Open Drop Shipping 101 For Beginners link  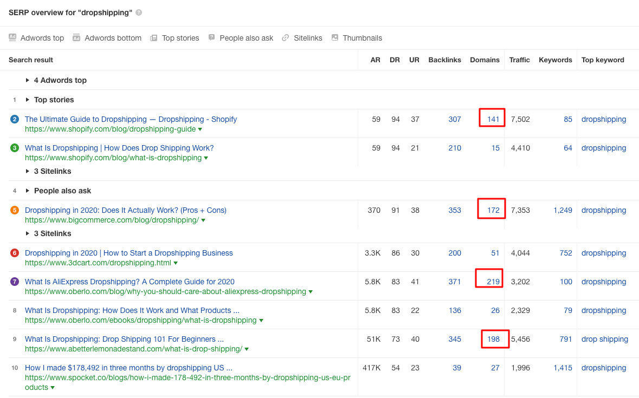[x=124, y=339]
